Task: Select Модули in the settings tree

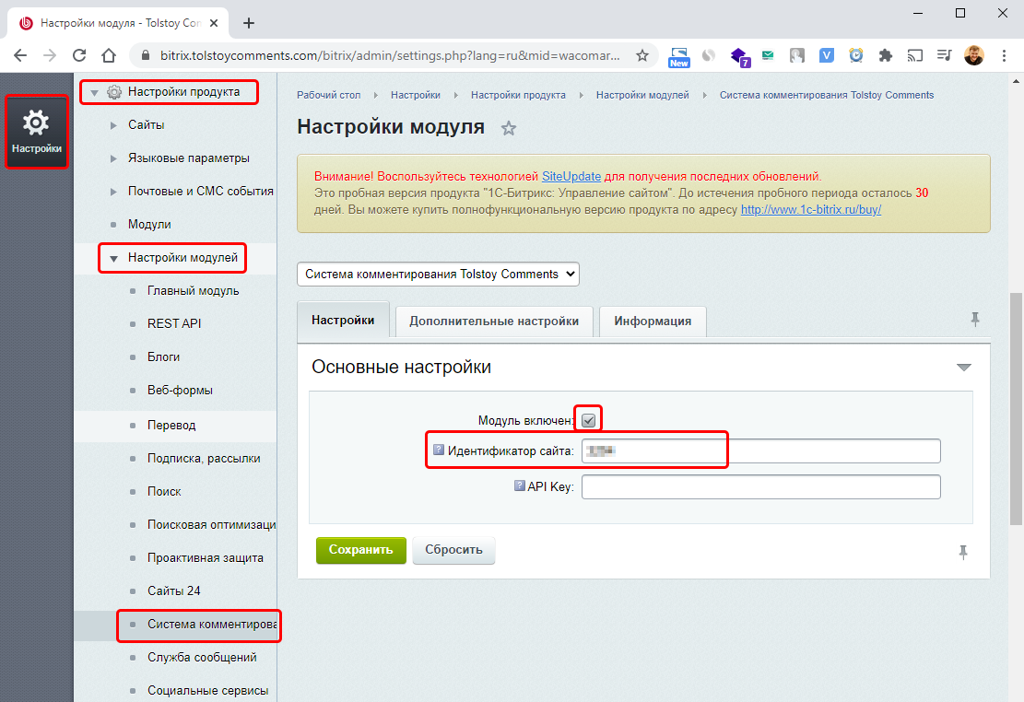Action: tap(149, 225)
